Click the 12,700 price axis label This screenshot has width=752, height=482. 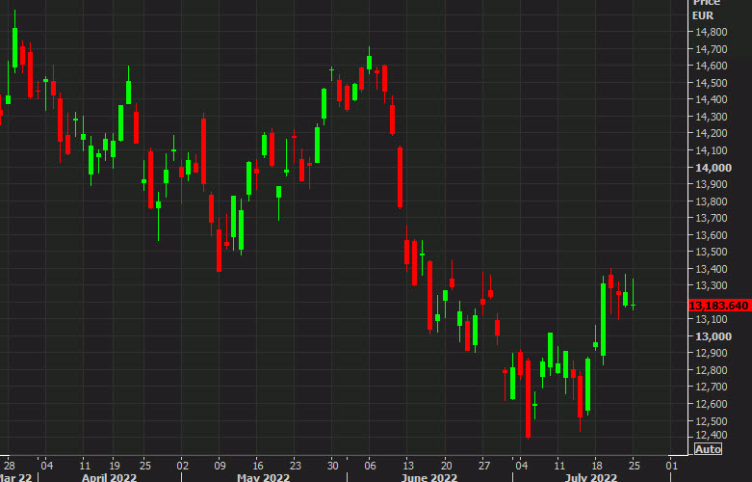click(712, 387)
